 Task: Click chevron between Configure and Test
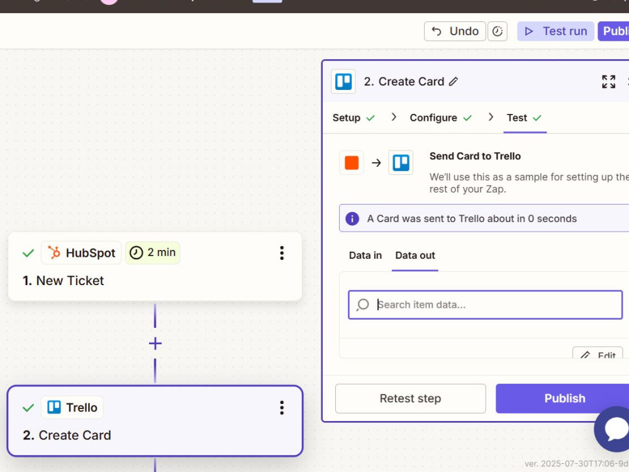pyautogui.click(x=491, y=117)
